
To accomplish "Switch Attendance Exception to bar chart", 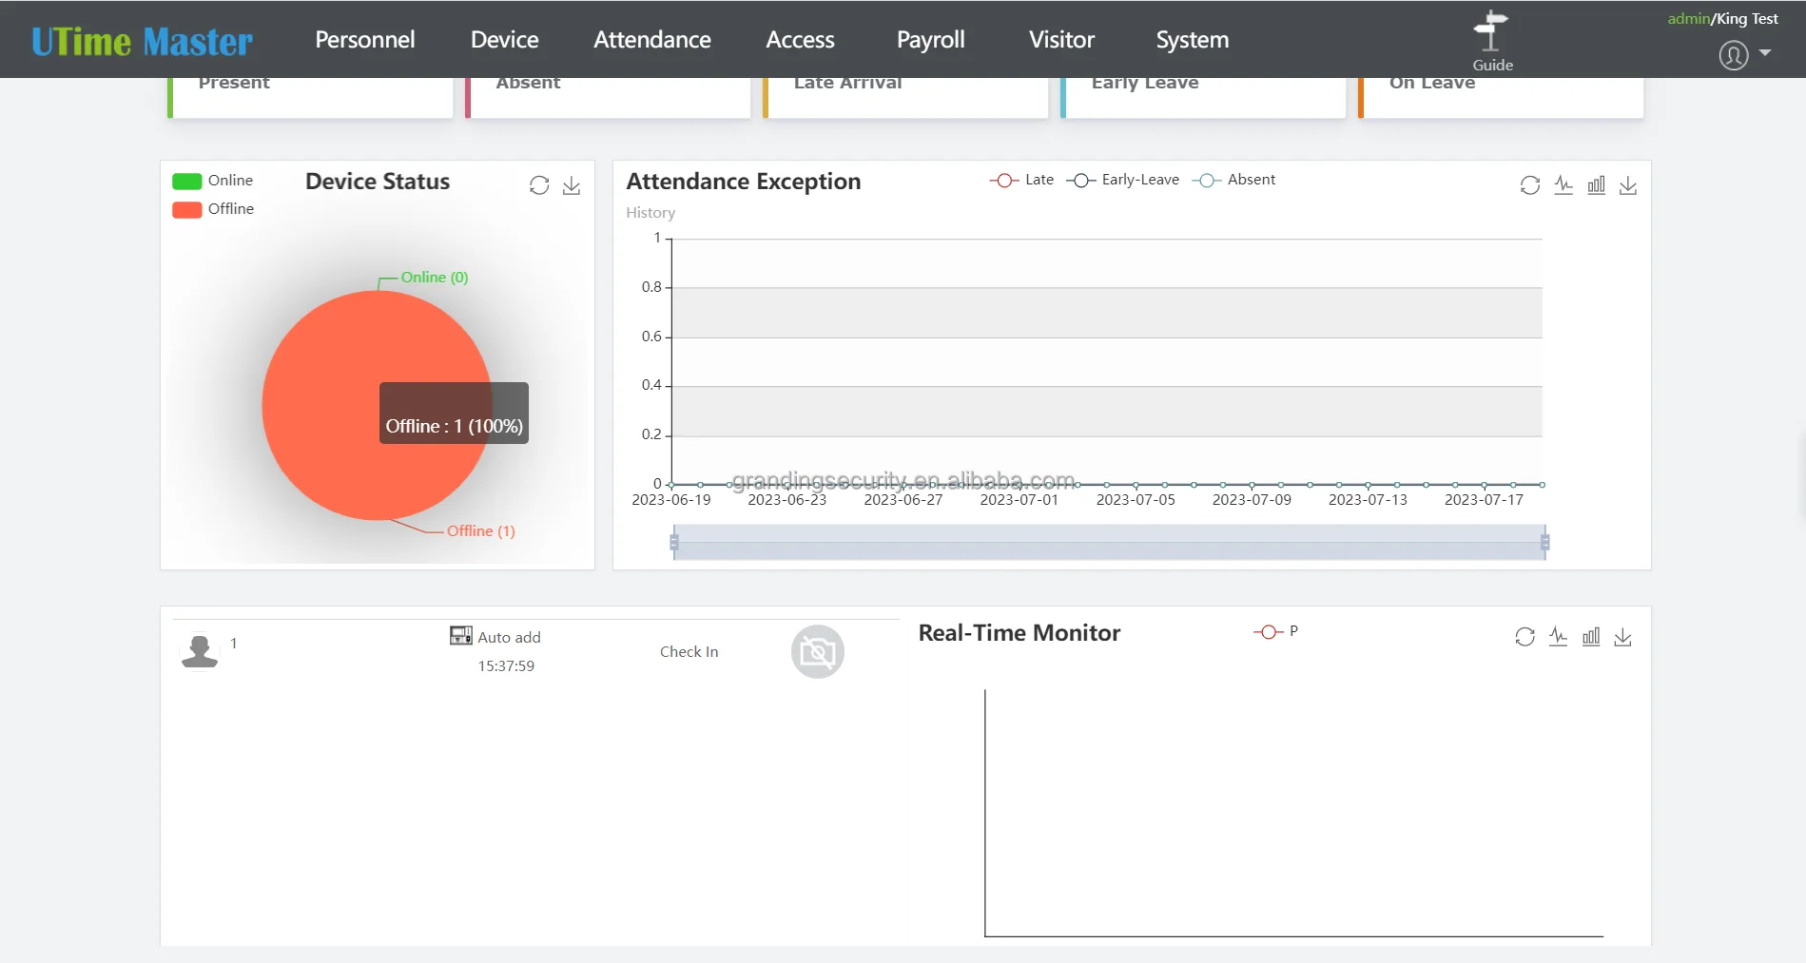I will tap(1596, 185).
